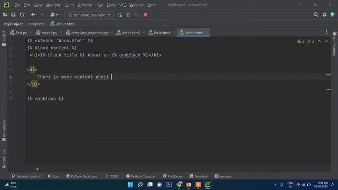Viewport: 338px width, 190px height.
Task: Open the Run menu
Action: [100, 5]
